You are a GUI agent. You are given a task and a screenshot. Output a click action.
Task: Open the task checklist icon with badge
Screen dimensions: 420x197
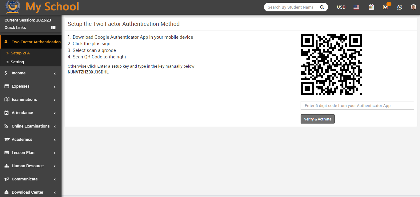tap(385, 7)
